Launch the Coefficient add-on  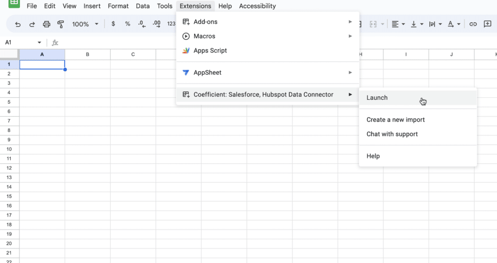(x=418, y=97)
